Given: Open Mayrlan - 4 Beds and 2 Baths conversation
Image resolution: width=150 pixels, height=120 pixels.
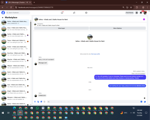Looking at the screenshot, I should (15, 60).
